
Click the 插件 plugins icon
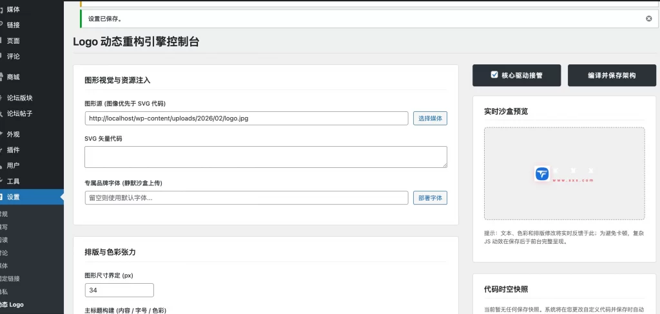[x=2, y=150]
